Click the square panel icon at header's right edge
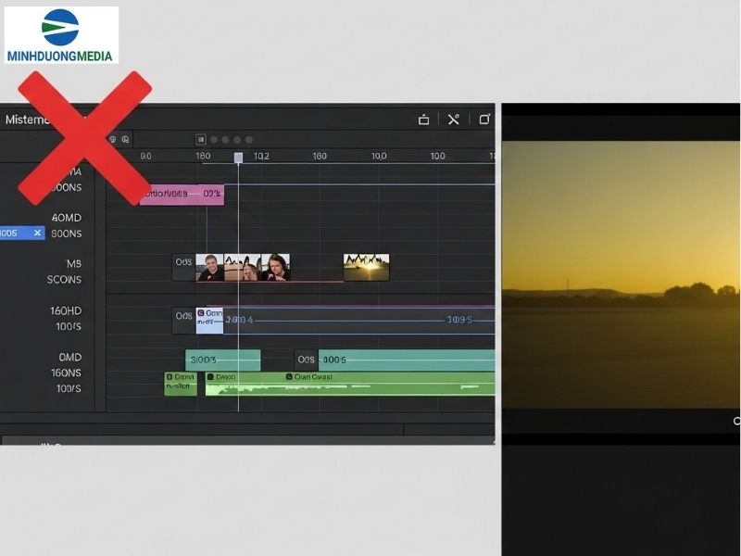This screenshot has height=556, width=741. 484,120
